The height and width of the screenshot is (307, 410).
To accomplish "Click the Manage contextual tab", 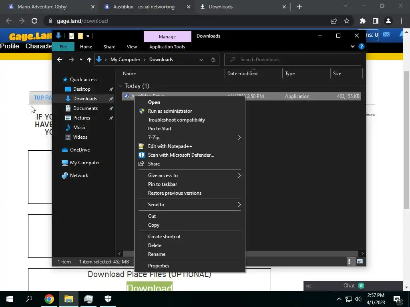I will pos(167,37).
